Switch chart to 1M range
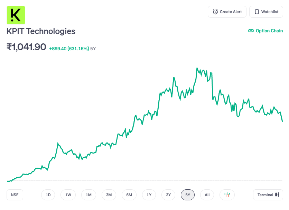 88,195
